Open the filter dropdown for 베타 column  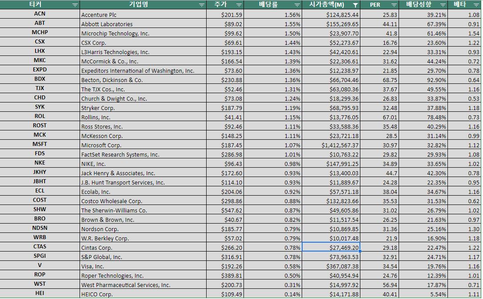(x=475, y=5)
